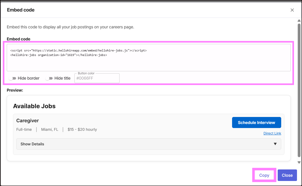Screen dimensions: 302x186
Task: Expand the Show Details section
Action: pyautogui.click(x=149, y=144)
